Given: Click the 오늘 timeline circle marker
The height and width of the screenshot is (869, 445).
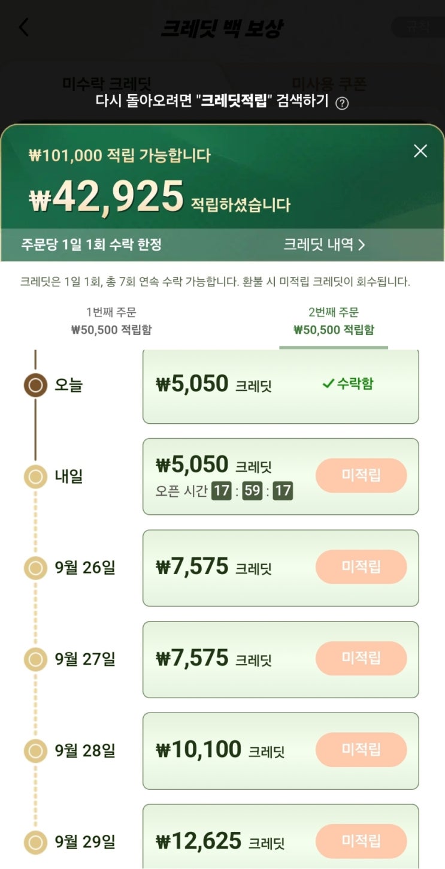Looking at the screenshot, I should tap(35, 385).
